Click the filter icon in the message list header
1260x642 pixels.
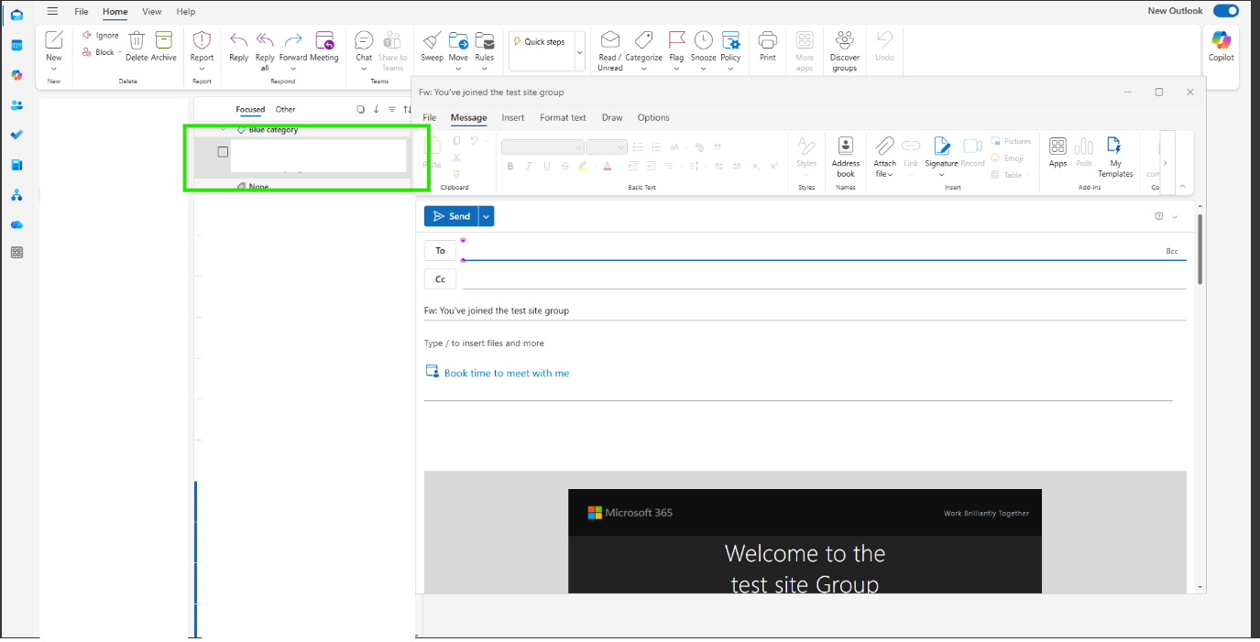coord(392,109)
